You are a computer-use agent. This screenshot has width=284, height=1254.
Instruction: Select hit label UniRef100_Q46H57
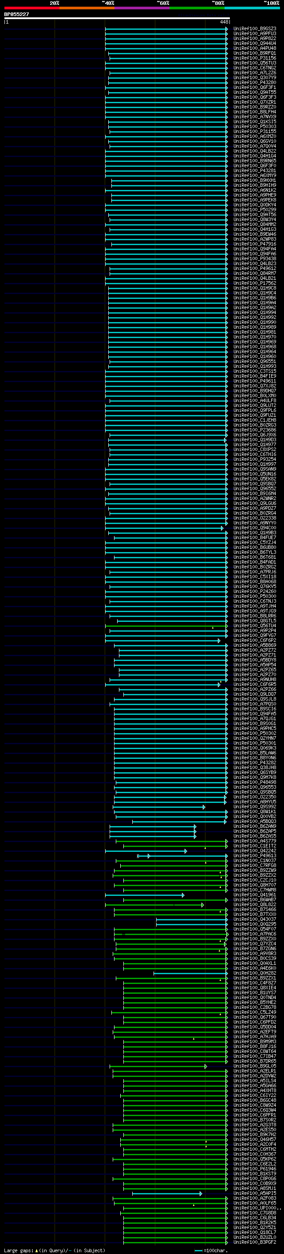point(254,1140)
